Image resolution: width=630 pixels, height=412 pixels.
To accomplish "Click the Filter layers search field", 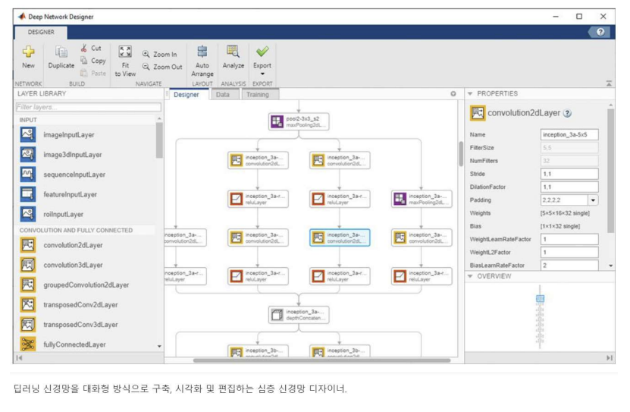I will pyautogui.click(x=89, y=107).
